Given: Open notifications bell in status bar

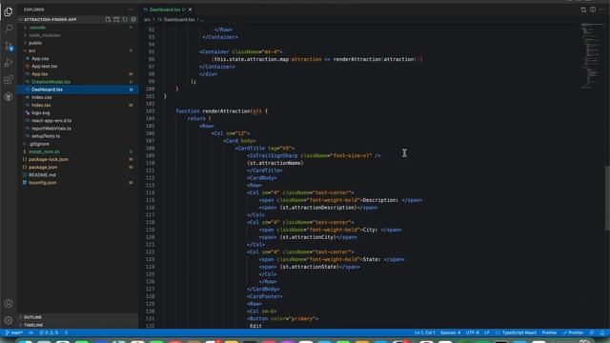Looking at the screenshot, I should pyautogui.click(x=602, y=333).
